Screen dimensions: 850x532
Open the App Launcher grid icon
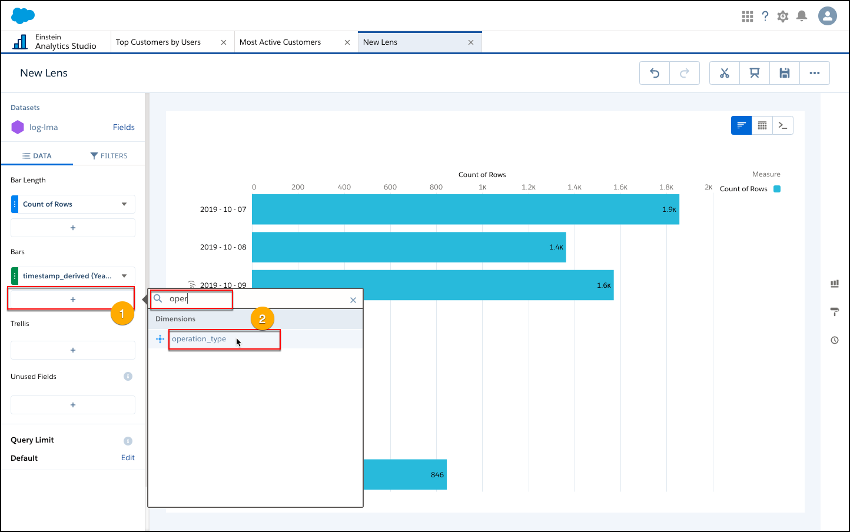coord(748,16)
